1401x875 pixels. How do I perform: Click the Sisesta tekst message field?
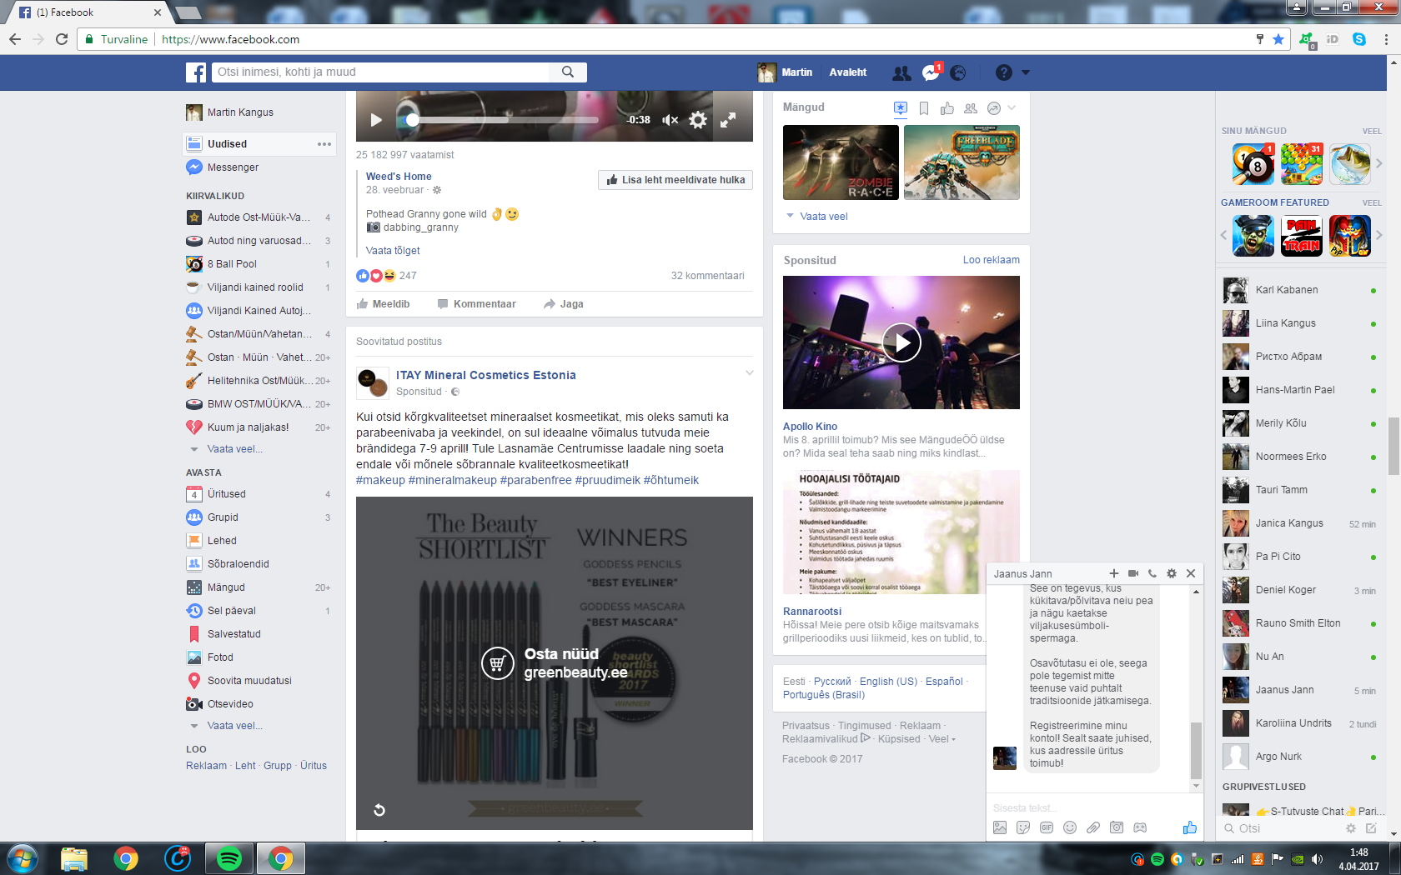pyautogui.click(x=1092, y=808)
